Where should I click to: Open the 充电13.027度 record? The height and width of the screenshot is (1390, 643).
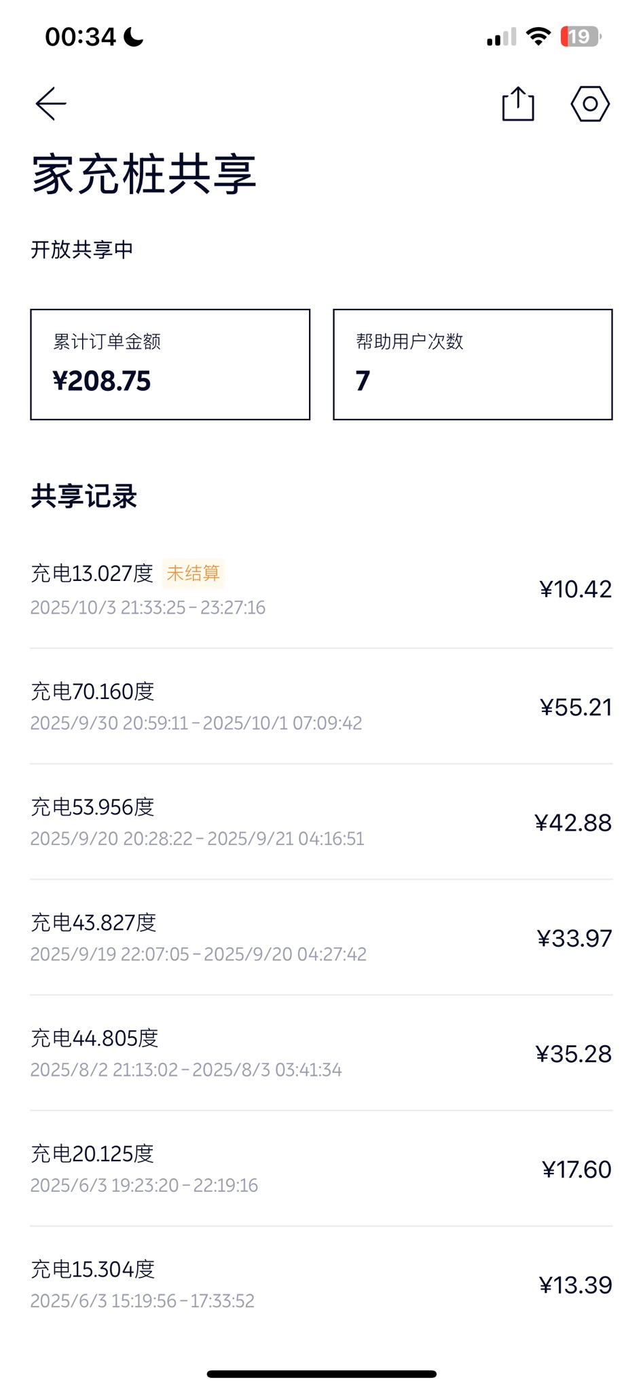click(x=320, y=589)
